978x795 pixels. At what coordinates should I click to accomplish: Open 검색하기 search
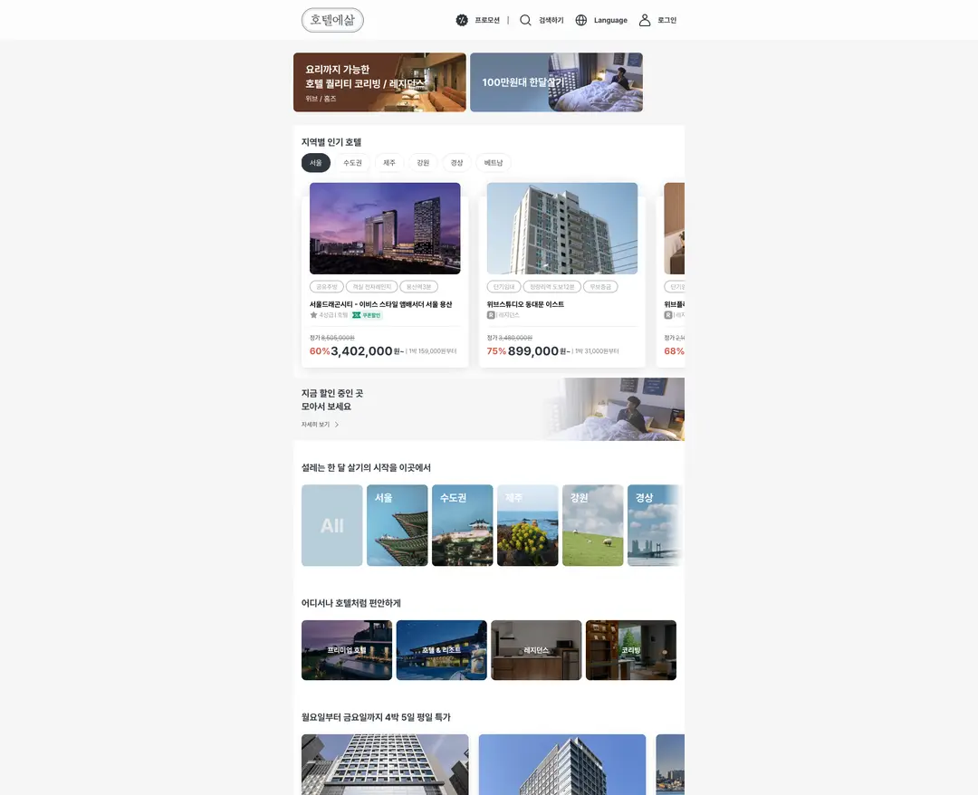(551, 20)
